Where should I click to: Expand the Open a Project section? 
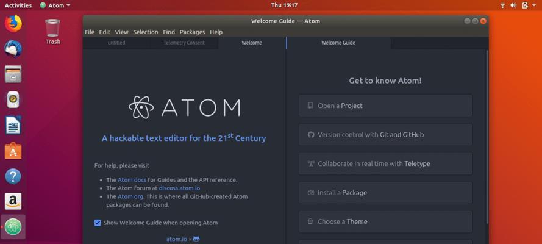tap(385, 106)
